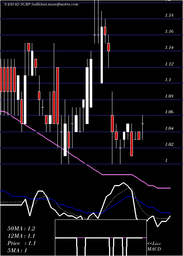Click the 50MA : 1.2 readout
Image resolution: width=183 pixels, height=256 pixels.
click(x=21, y=229)
